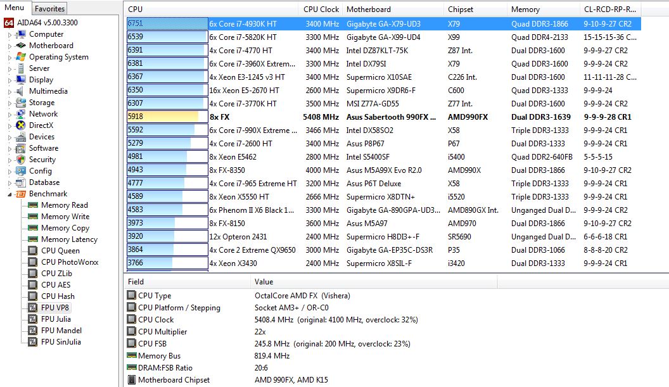Click the DirectX icon
Image resolution: width=669 pixels, height=387 pixels.
20,125
